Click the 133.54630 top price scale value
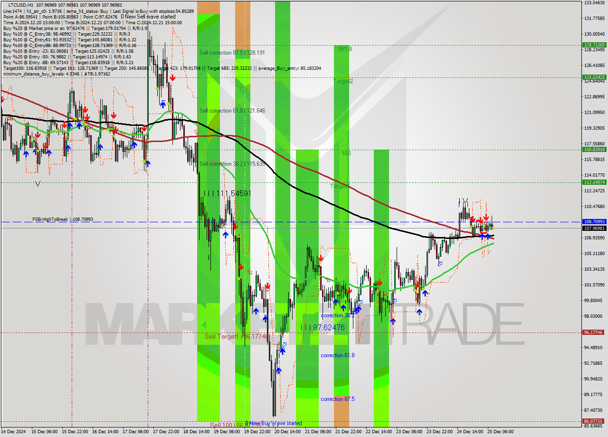 (594, 3)
